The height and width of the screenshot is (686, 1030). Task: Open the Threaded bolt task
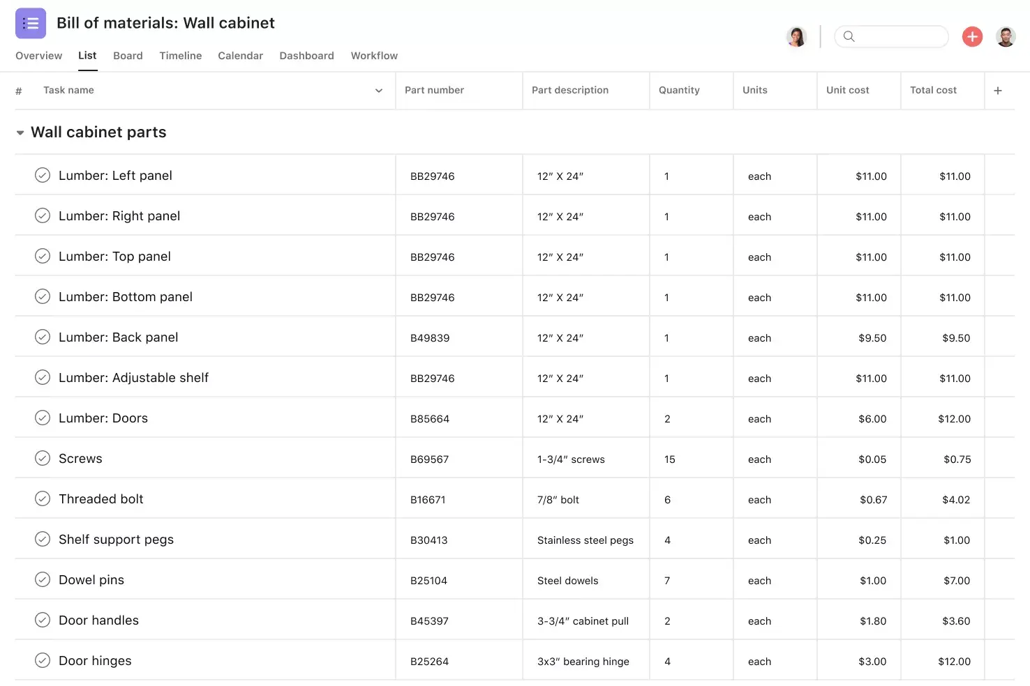click(x=100, y=498)
